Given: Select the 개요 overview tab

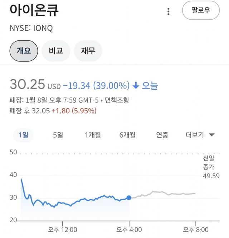Looking at the screenshot, I should pyautogui.click(x=24, y=51).
